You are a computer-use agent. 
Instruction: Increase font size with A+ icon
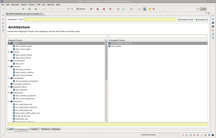point(69,9)
